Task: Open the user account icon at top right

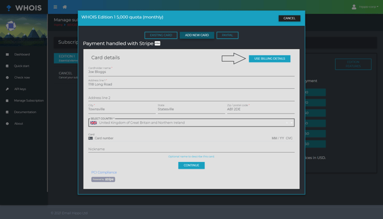Action: coord(354,7)
